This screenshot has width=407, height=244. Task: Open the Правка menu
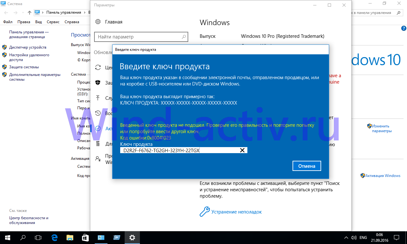pyautogui.click(x=24, y=22)
